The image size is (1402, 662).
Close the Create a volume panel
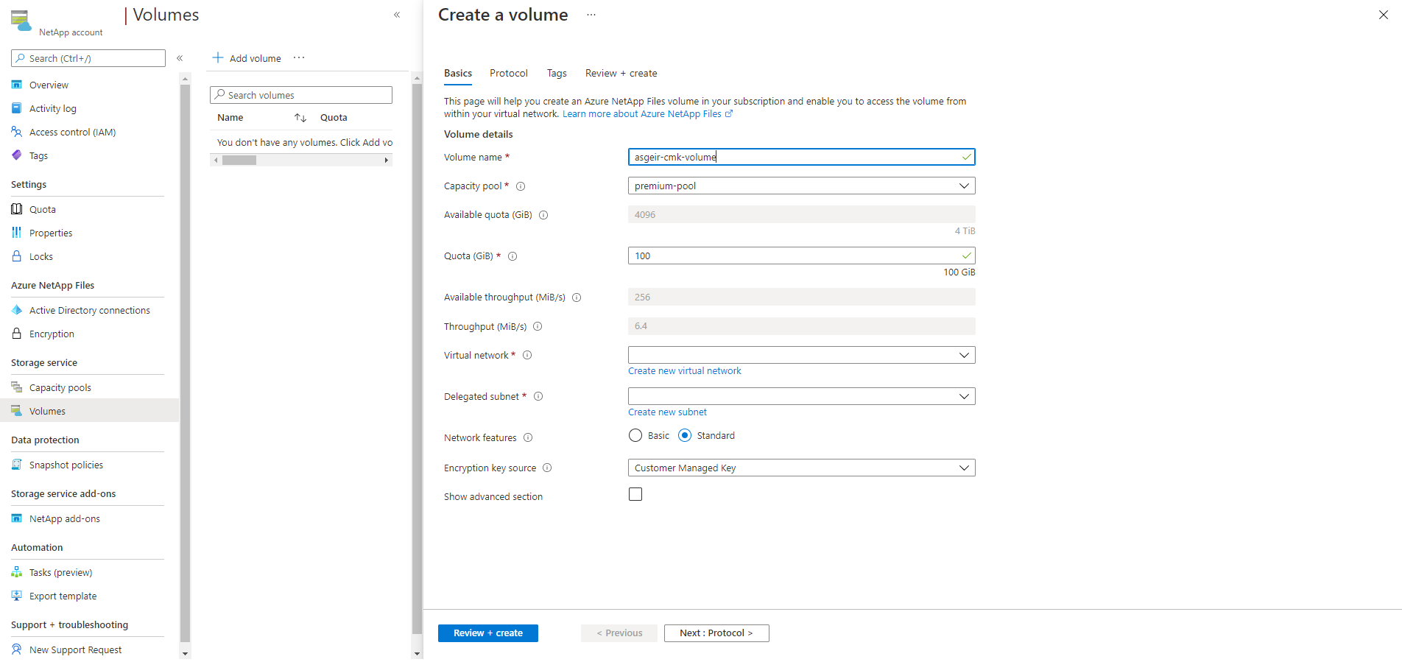click(1384, 15)
